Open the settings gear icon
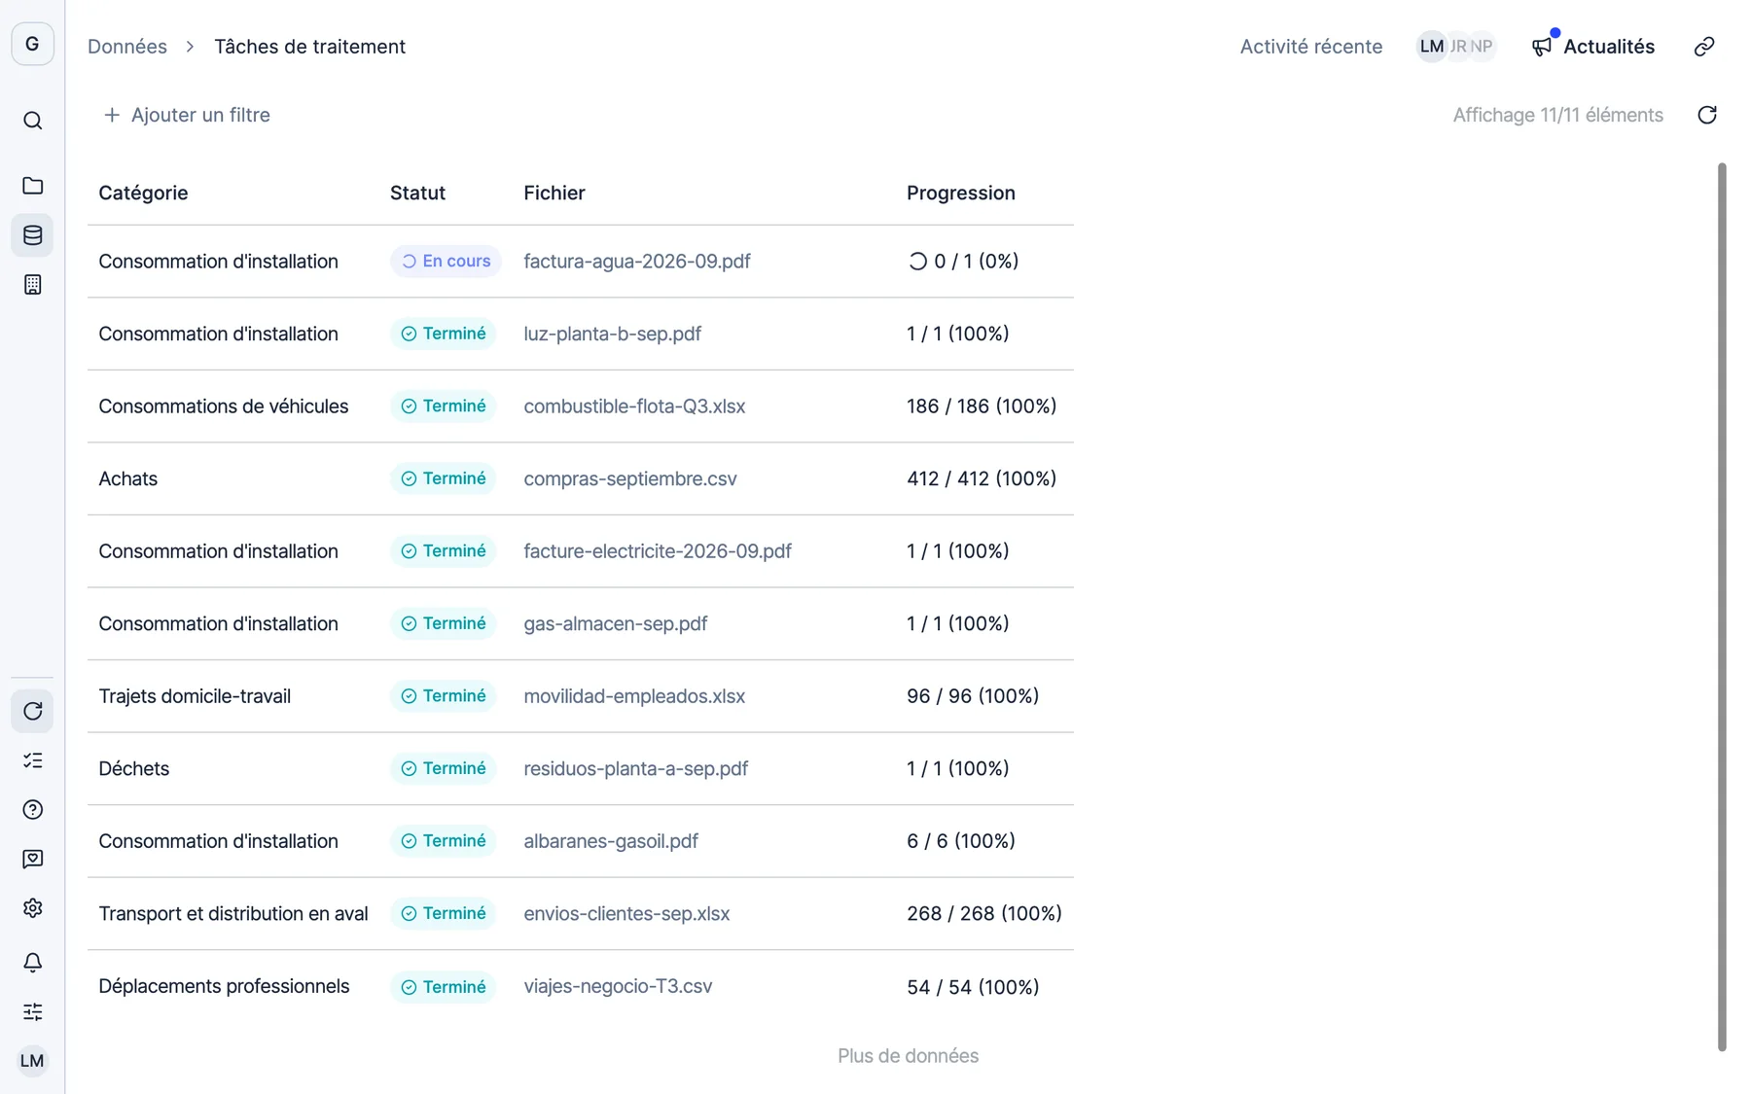1751x1094 pixels. pyautogui.click(x=32, y=908)
